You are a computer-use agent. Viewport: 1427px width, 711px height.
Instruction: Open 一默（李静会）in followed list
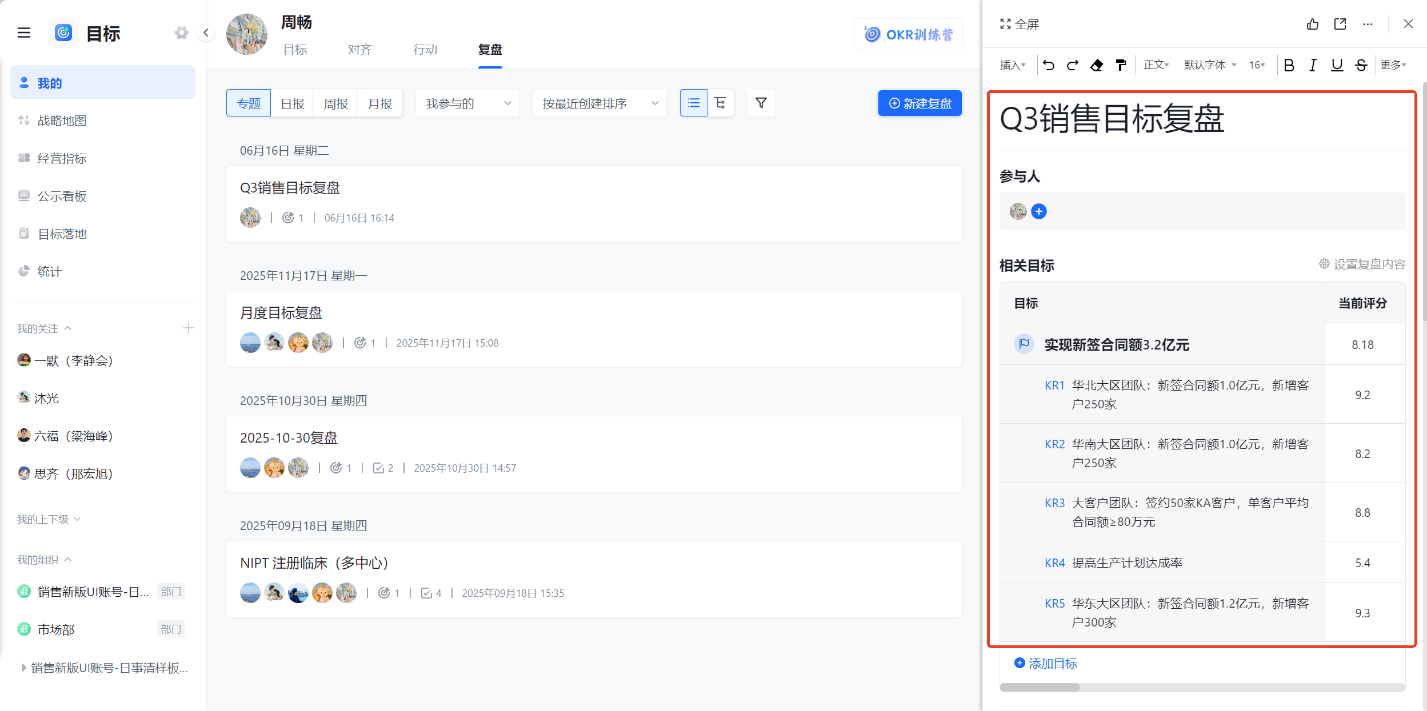(66, 360)
